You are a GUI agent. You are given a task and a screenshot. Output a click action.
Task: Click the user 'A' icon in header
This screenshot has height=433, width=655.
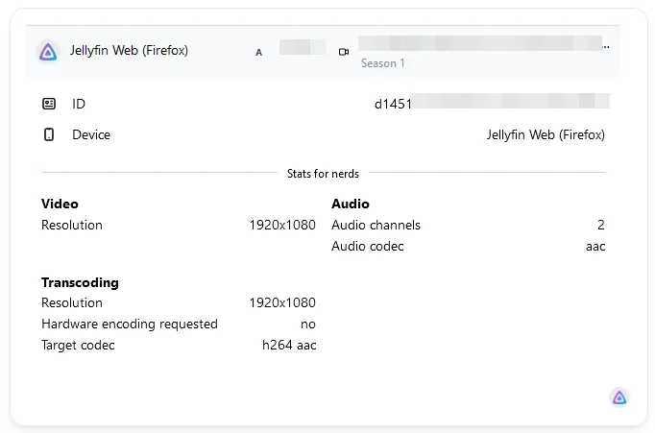258,53
